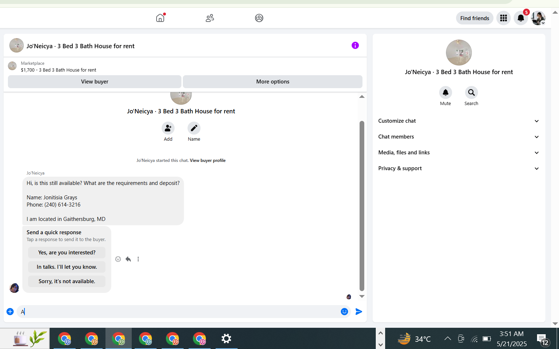Open the Wi-Fi network tray icon

474,339
